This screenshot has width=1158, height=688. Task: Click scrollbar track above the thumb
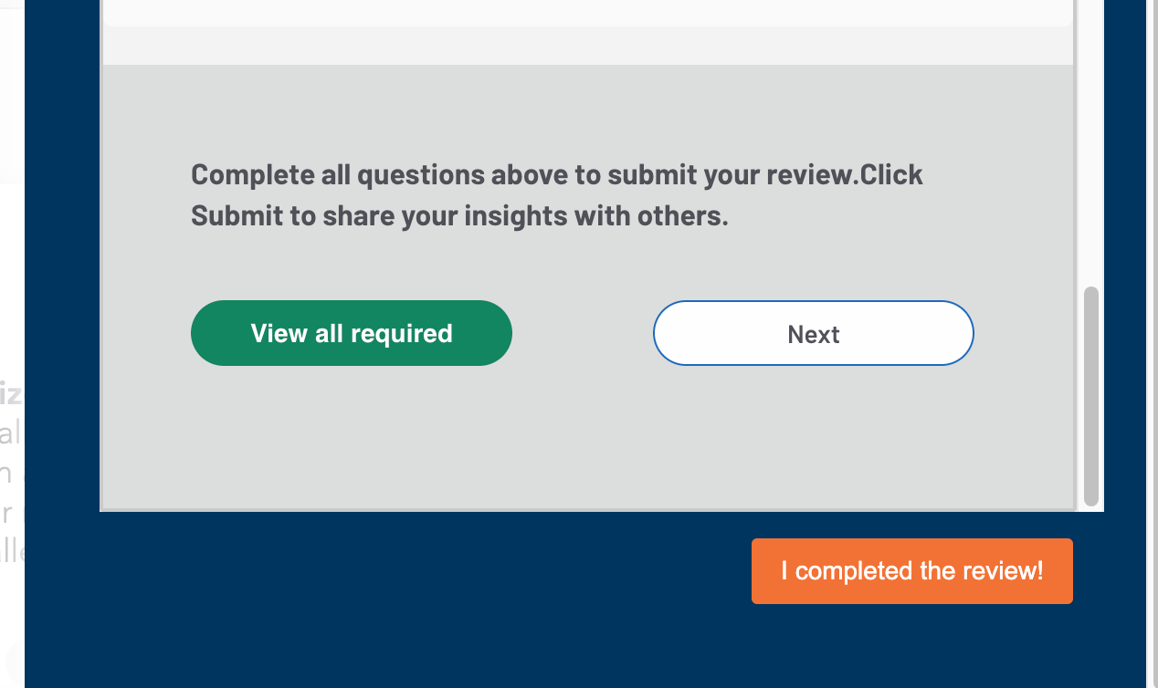[1090, 137]
